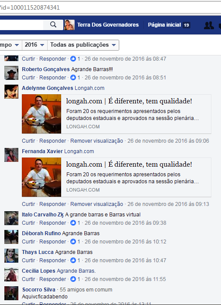Click like icon on Thays Lucca comment
The width and height of the screenshot is (221, 305).
(73, 260)
